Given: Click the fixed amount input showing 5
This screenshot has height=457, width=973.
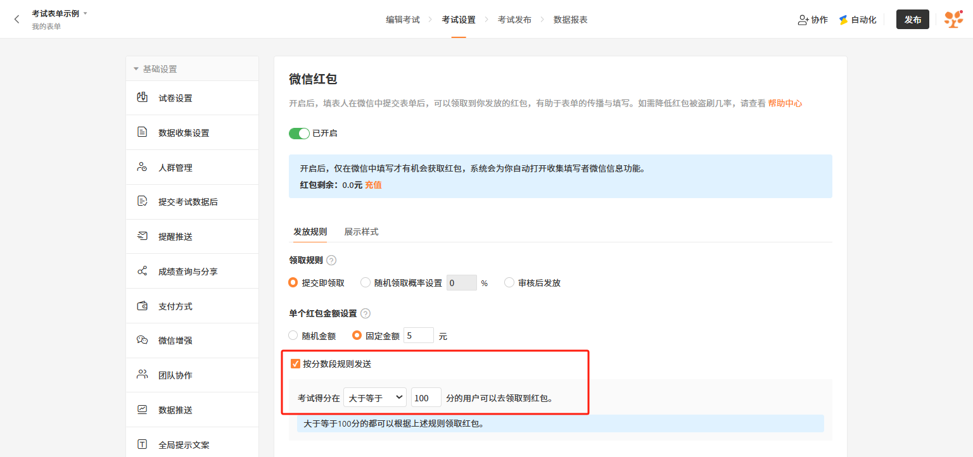Looking at the screenshot, I should point(419,335).
